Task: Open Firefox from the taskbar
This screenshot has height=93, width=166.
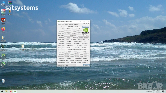Action: (x=11, y=91)
